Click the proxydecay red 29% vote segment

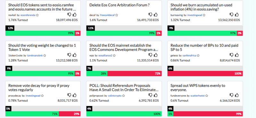(x=69, y=114)
